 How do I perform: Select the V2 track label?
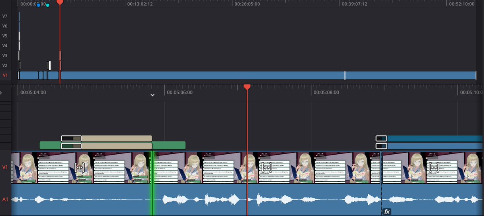pyautogui.click(x=5, y=65)
